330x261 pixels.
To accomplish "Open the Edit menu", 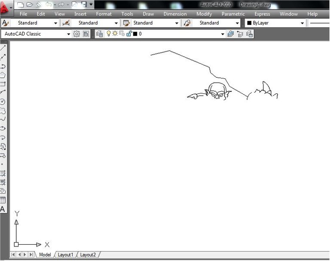I will click(41, 14).
